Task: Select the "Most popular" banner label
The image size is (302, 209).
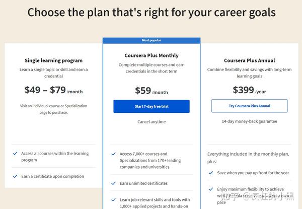Action: [151, 40]
